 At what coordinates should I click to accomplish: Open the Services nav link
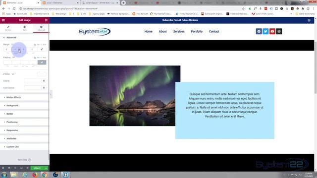tap(179, 32)
